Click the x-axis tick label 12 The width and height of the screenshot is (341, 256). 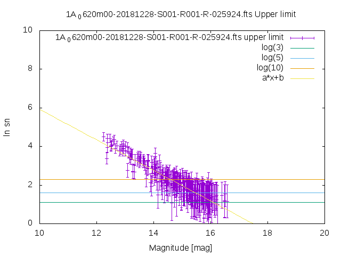[96, 233]
